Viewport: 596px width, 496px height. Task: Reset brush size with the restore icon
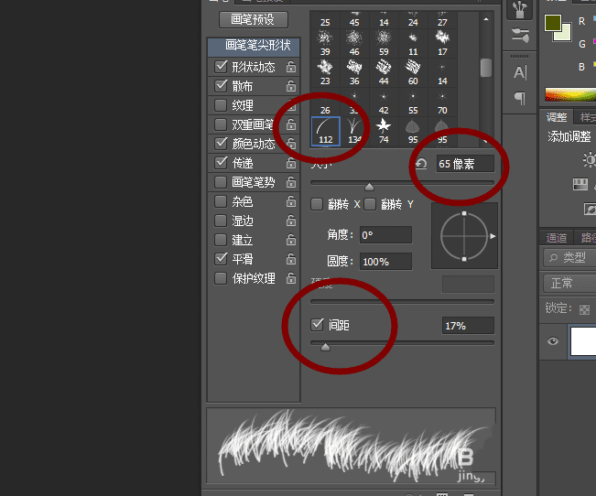click(421, 164)
